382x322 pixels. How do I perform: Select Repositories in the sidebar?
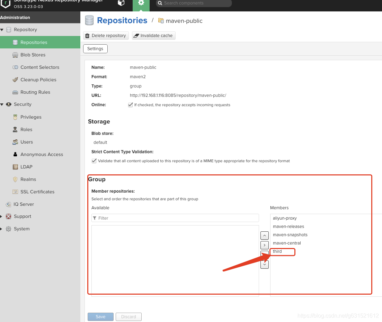(40, 42)
